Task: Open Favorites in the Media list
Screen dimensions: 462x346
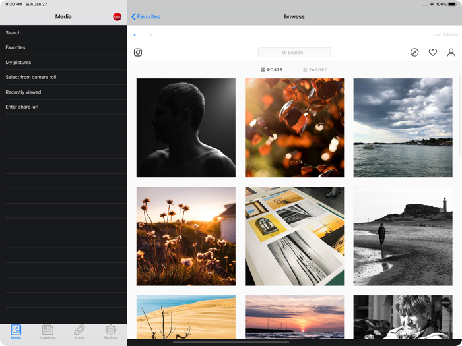Action: tap(63, 47)
